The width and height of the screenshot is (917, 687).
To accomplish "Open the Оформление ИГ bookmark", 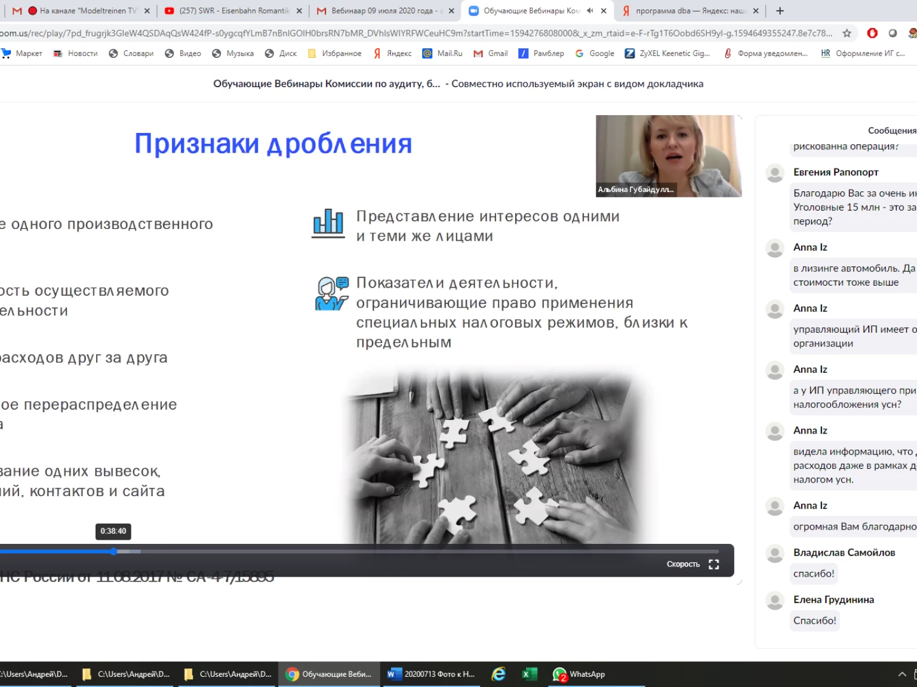I will 863,53.
